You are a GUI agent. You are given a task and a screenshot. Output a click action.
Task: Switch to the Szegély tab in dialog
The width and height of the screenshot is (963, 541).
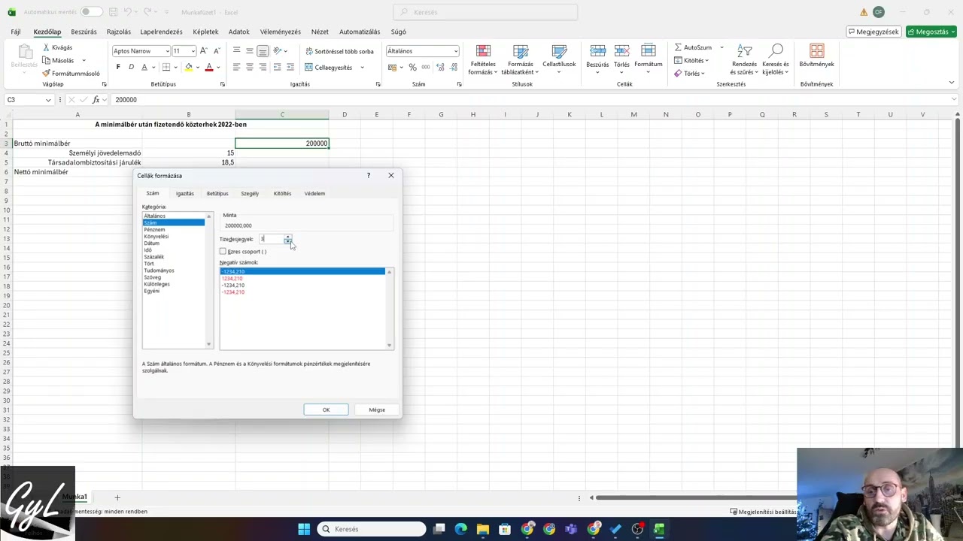point(250,193)
